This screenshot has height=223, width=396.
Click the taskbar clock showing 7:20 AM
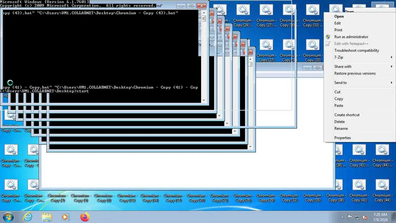pyautogui.click(x=380, y=217)
